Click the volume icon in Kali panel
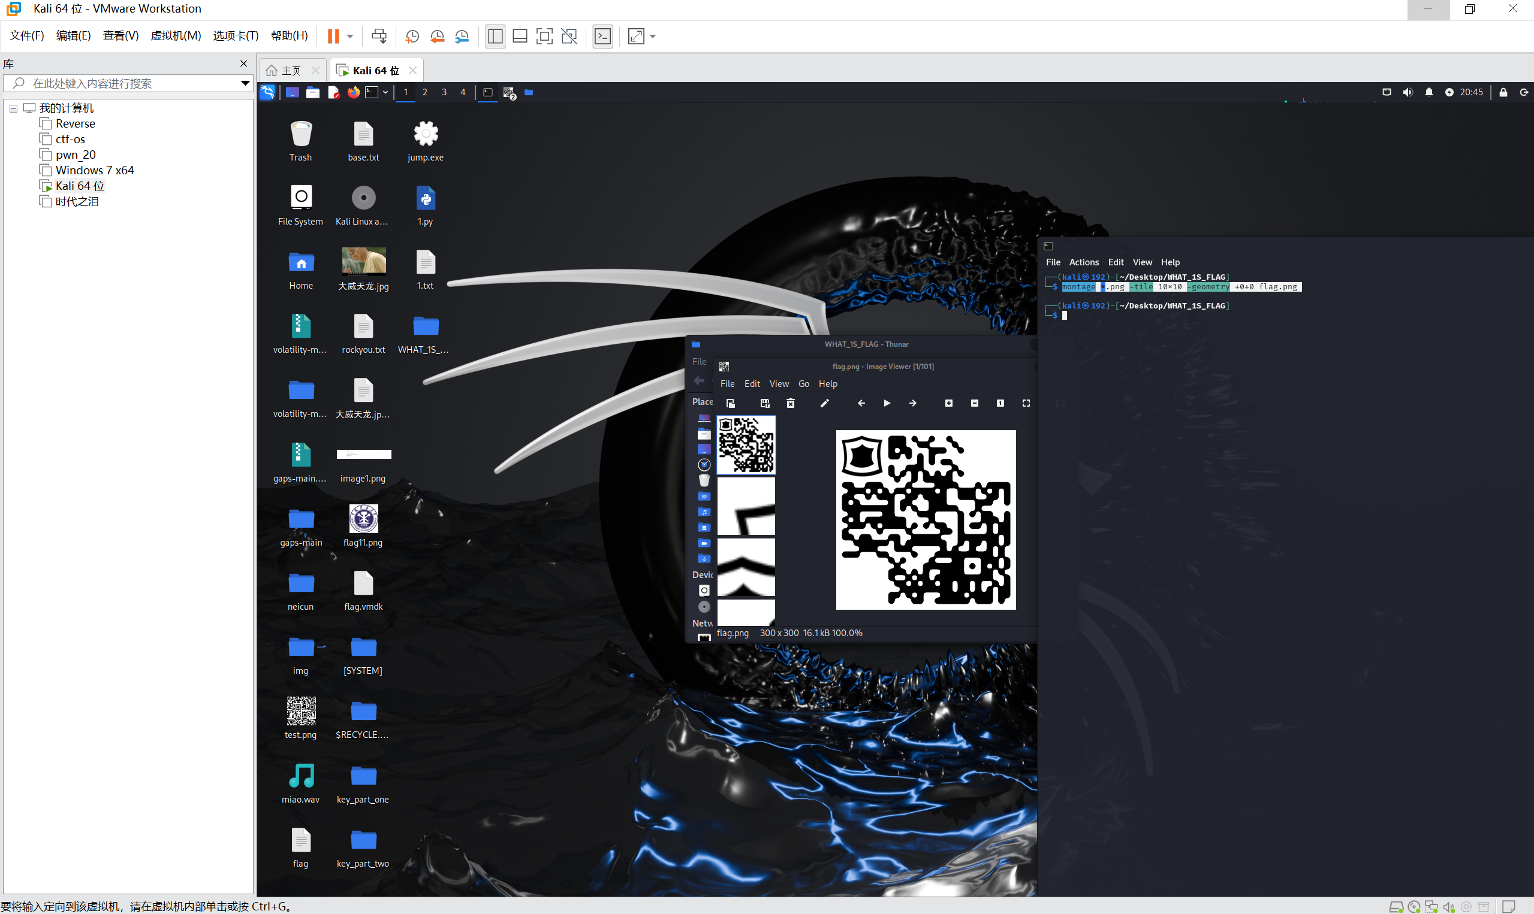Image resolution: width=1534 pixels, height=914 pixels. tap(1408, 92)
